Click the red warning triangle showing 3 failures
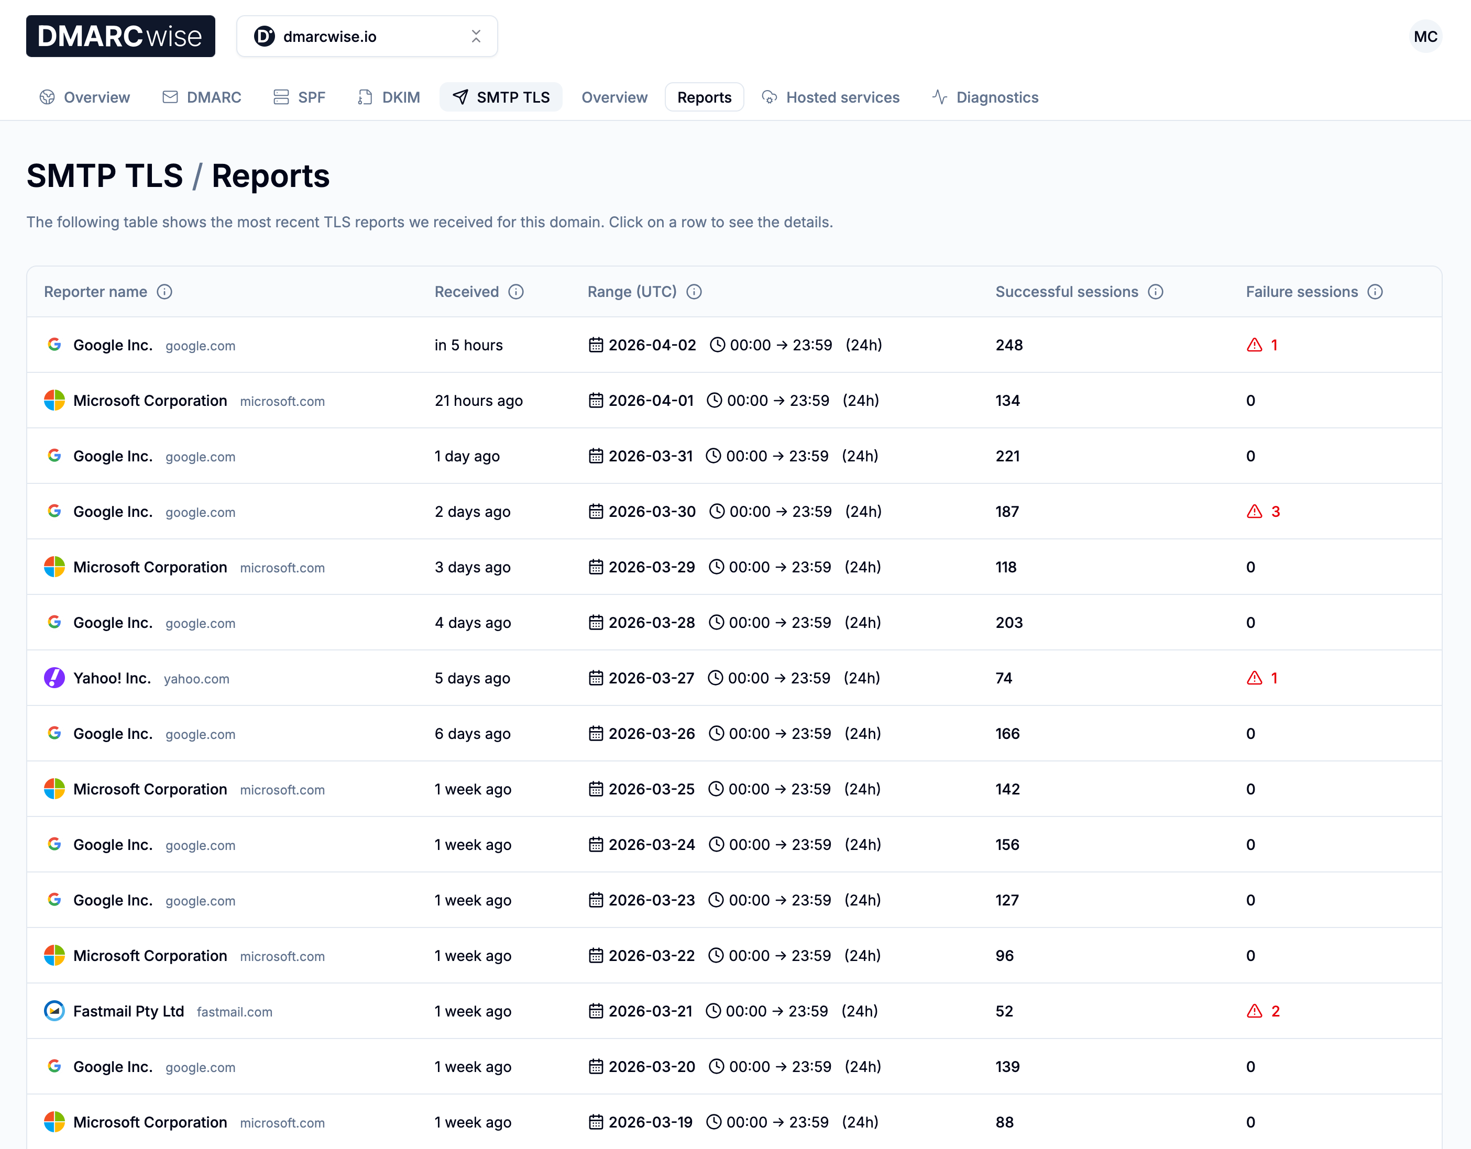The image size is (1471, 1149). (1254, 511)
